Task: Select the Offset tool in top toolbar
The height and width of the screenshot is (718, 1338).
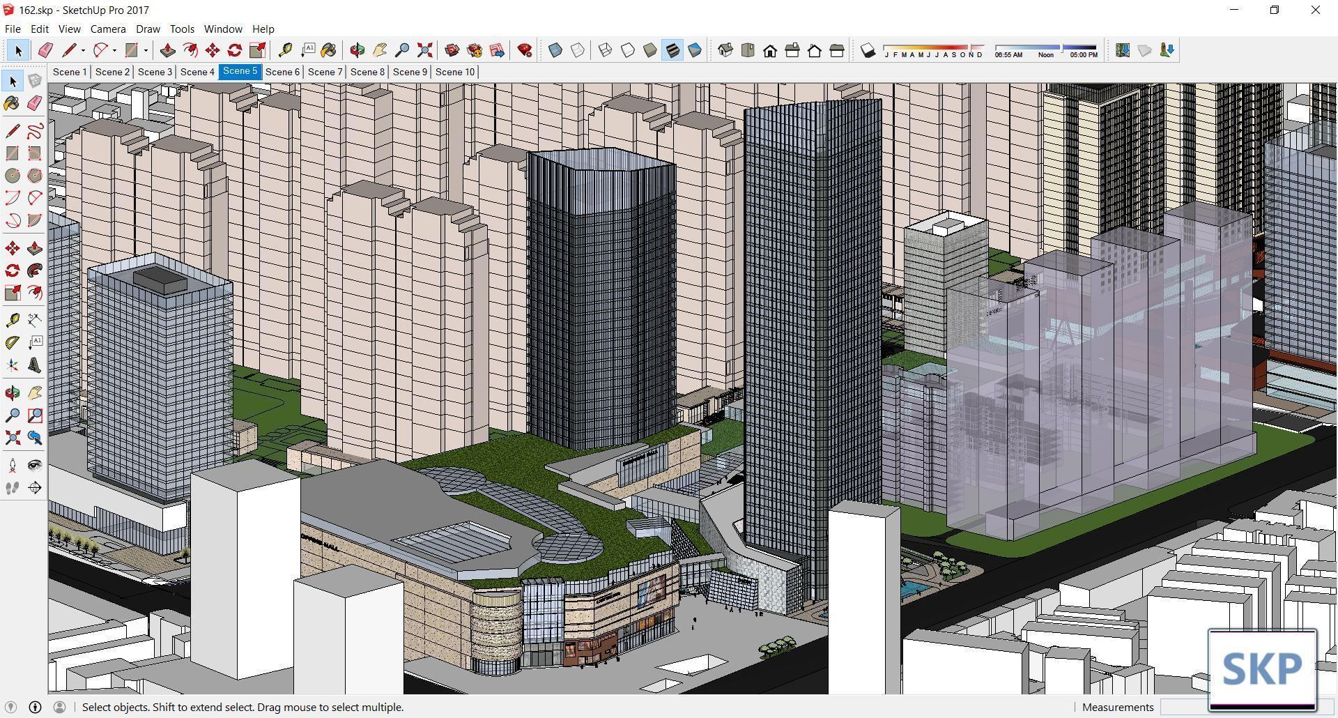Action: click(x=190, y=50)
